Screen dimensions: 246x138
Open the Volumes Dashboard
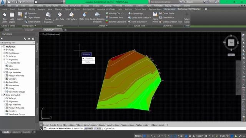[x=116, y=22]
